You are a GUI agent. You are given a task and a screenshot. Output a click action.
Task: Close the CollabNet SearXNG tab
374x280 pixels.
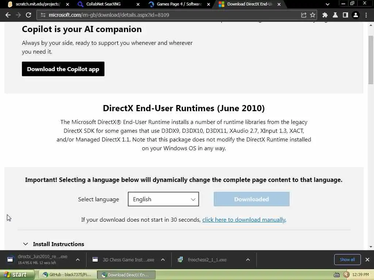click(138, 4)
